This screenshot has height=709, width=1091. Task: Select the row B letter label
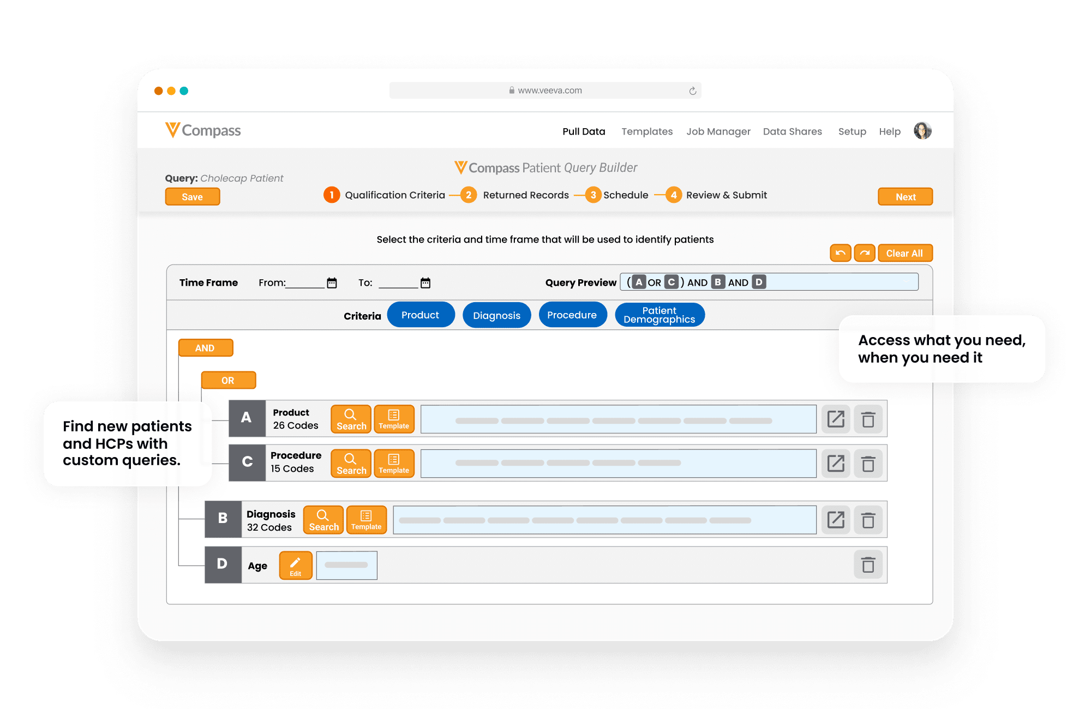pyautogui.click(x=223, y=519)
